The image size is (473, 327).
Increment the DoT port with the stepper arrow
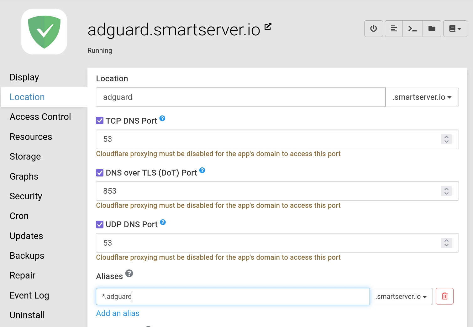point(446,189)
